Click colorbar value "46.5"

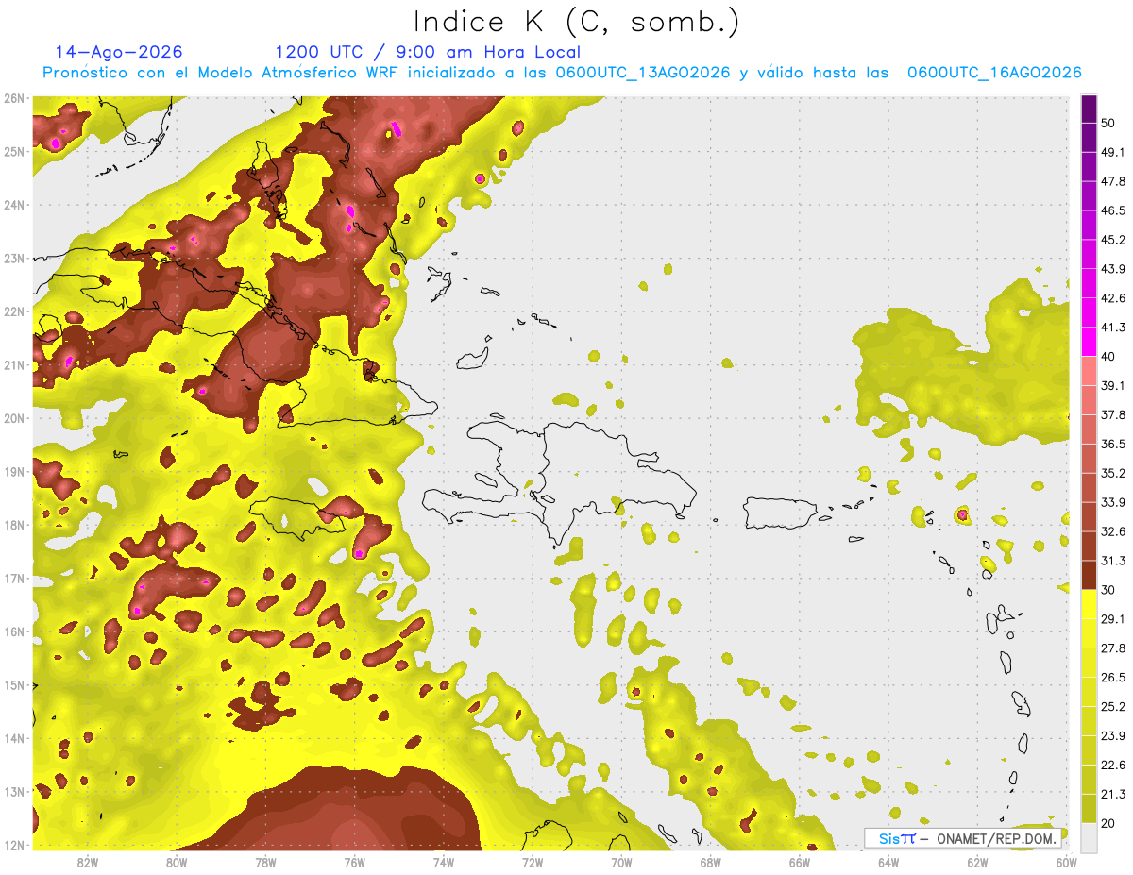click(1112, 210)
